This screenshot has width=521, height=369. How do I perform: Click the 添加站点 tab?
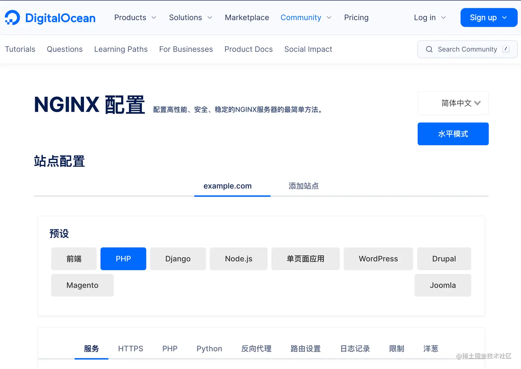tap(304, 186)
